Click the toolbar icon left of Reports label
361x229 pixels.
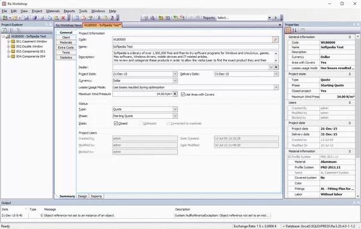[x=197, y=17]
